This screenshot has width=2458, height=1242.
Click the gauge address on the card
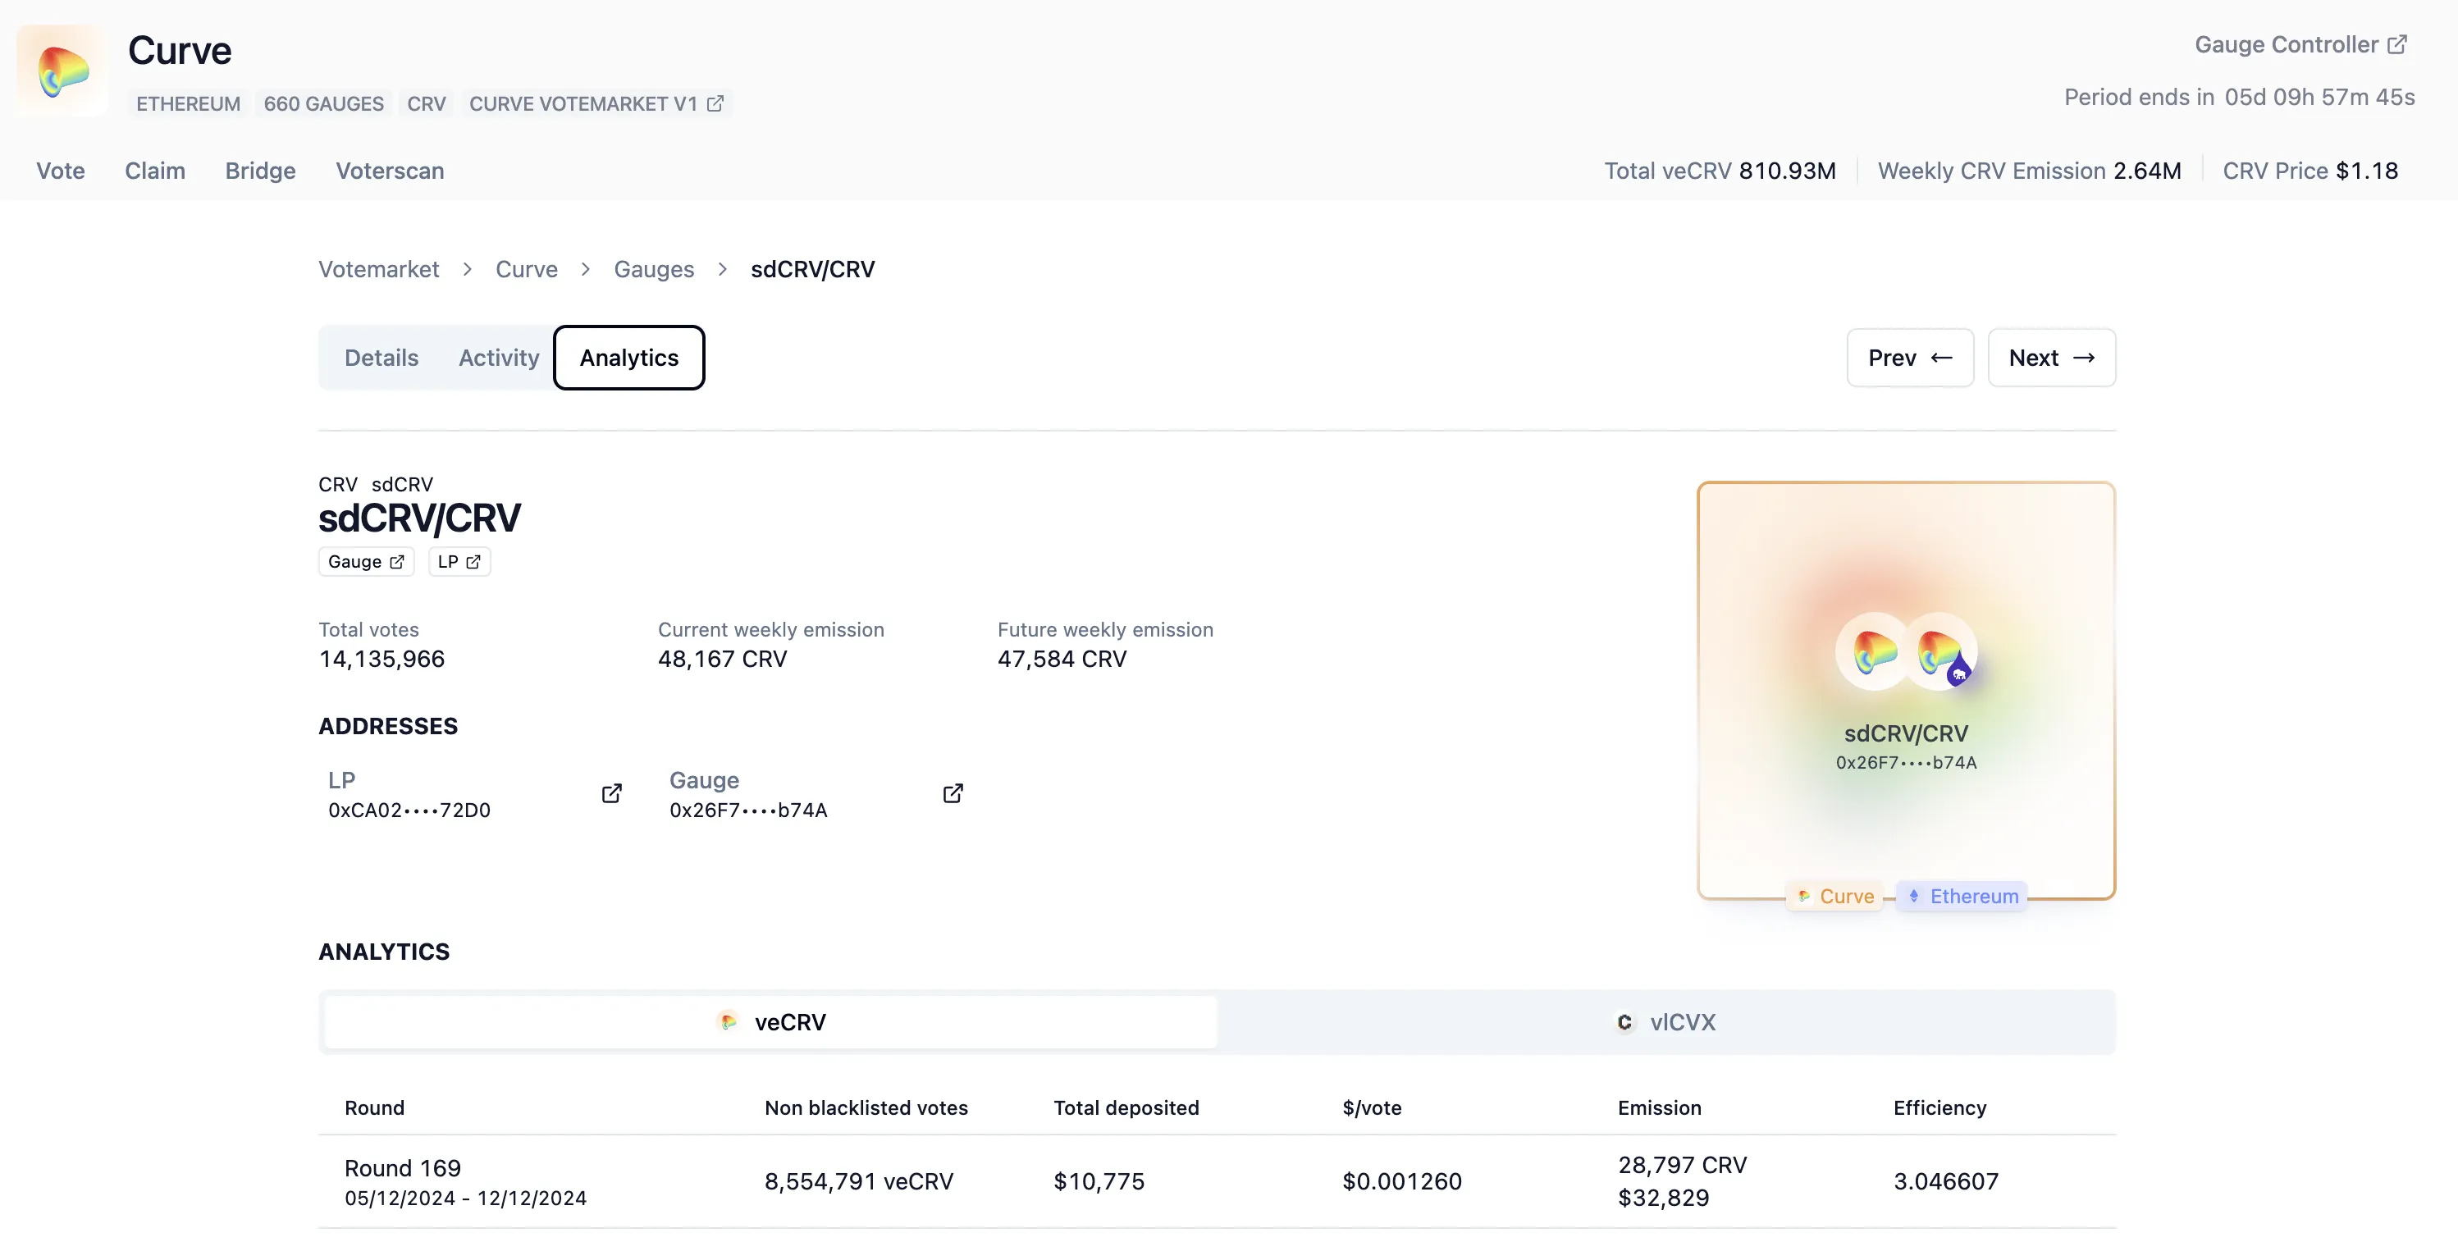1906,762
